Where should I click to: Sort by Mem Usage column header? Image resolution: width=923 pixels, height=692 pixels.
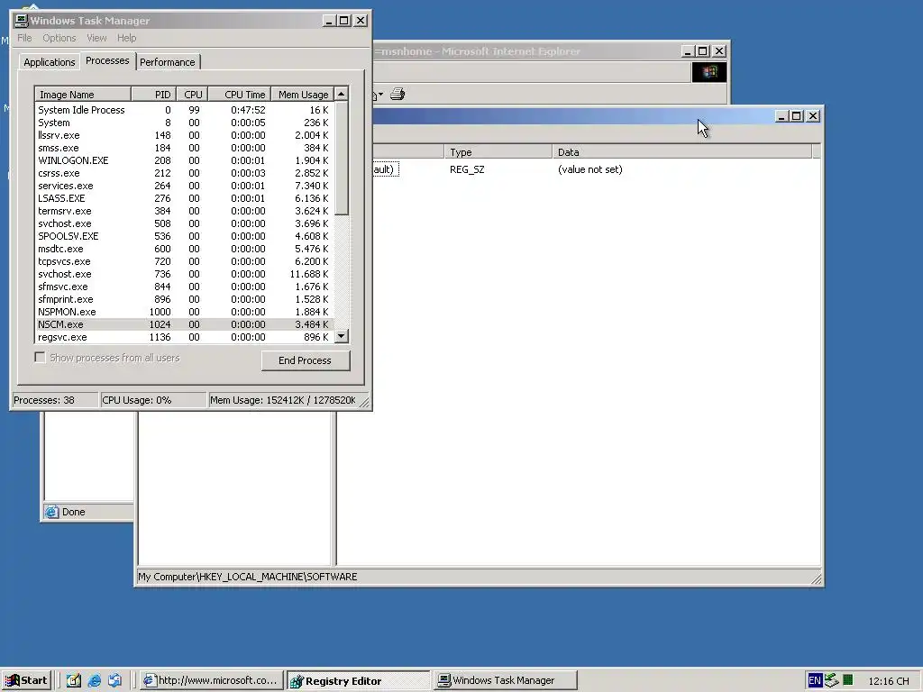click(302, 95)
